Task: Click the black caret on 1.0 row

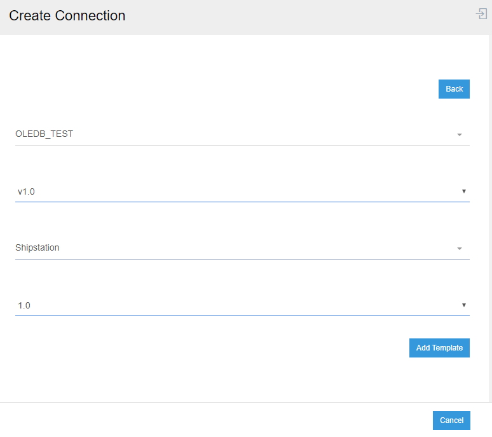Action: point(463,305)
